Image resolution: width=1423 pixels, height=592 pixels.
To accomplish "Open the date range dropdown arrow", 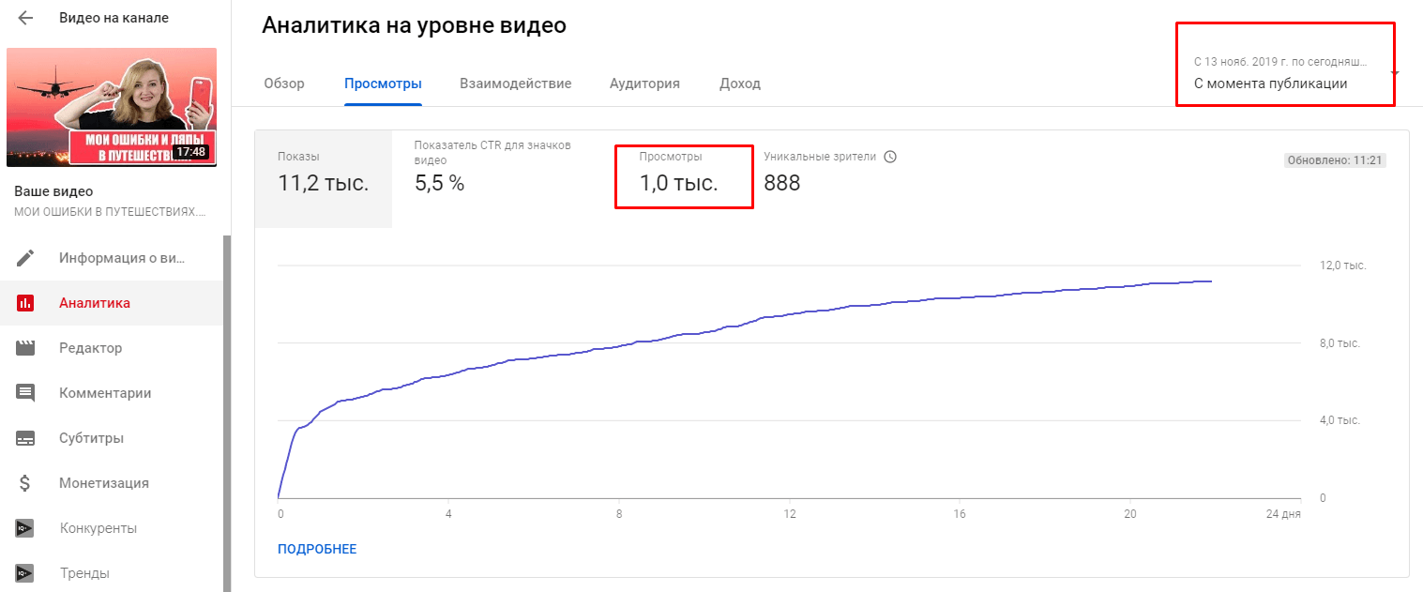I will pos(1394,74).
